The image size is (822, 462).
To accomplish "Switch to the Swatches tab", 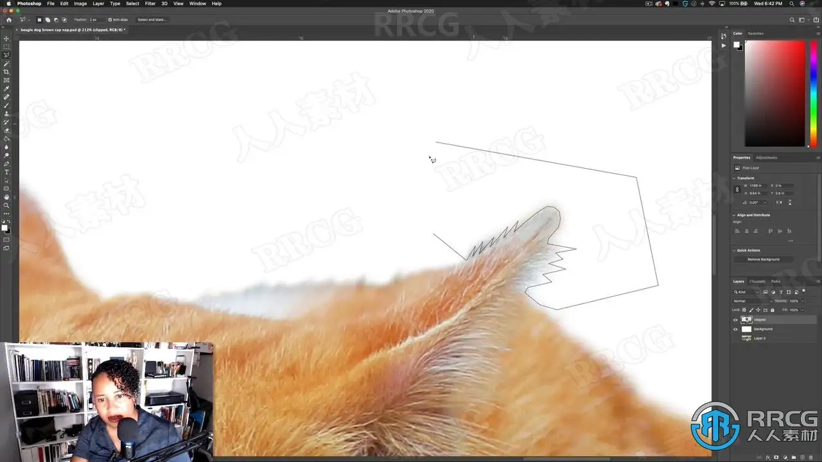I will pyautogui.click(x=756, y=33).
